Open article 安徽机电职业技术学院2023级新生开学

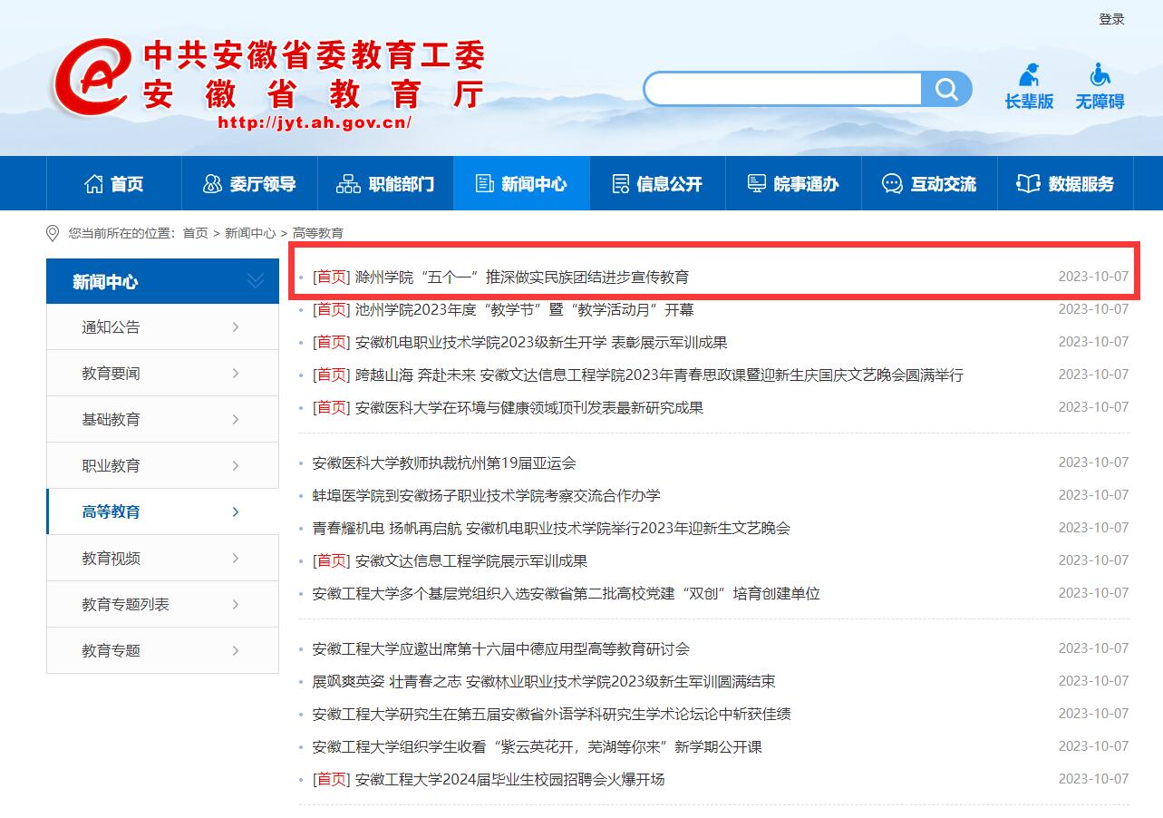[541, 342]
